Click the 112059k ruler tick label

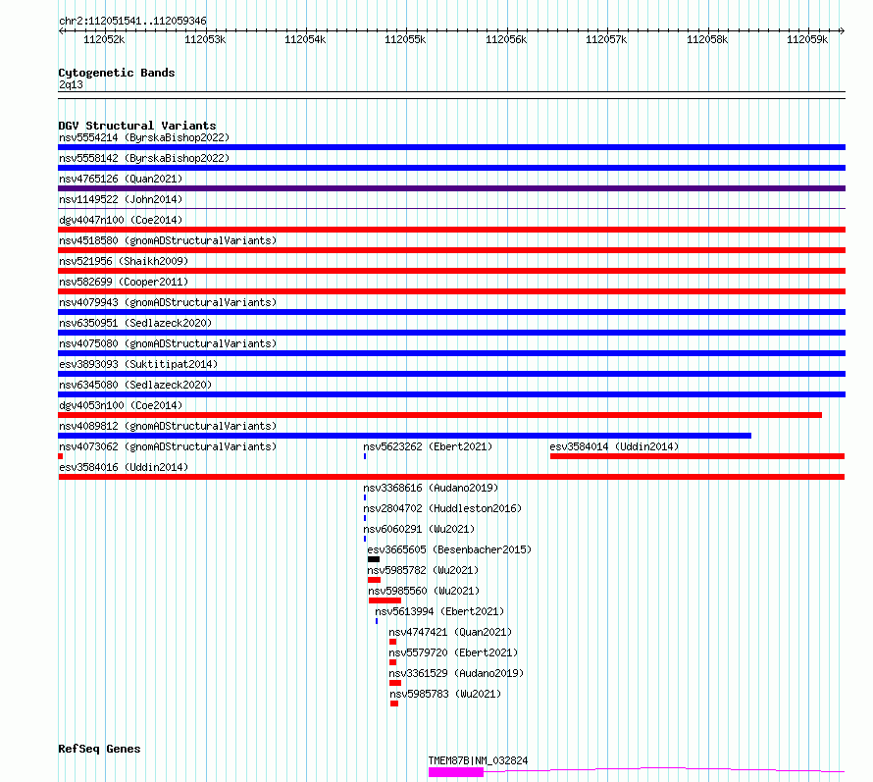coord(807,39)
